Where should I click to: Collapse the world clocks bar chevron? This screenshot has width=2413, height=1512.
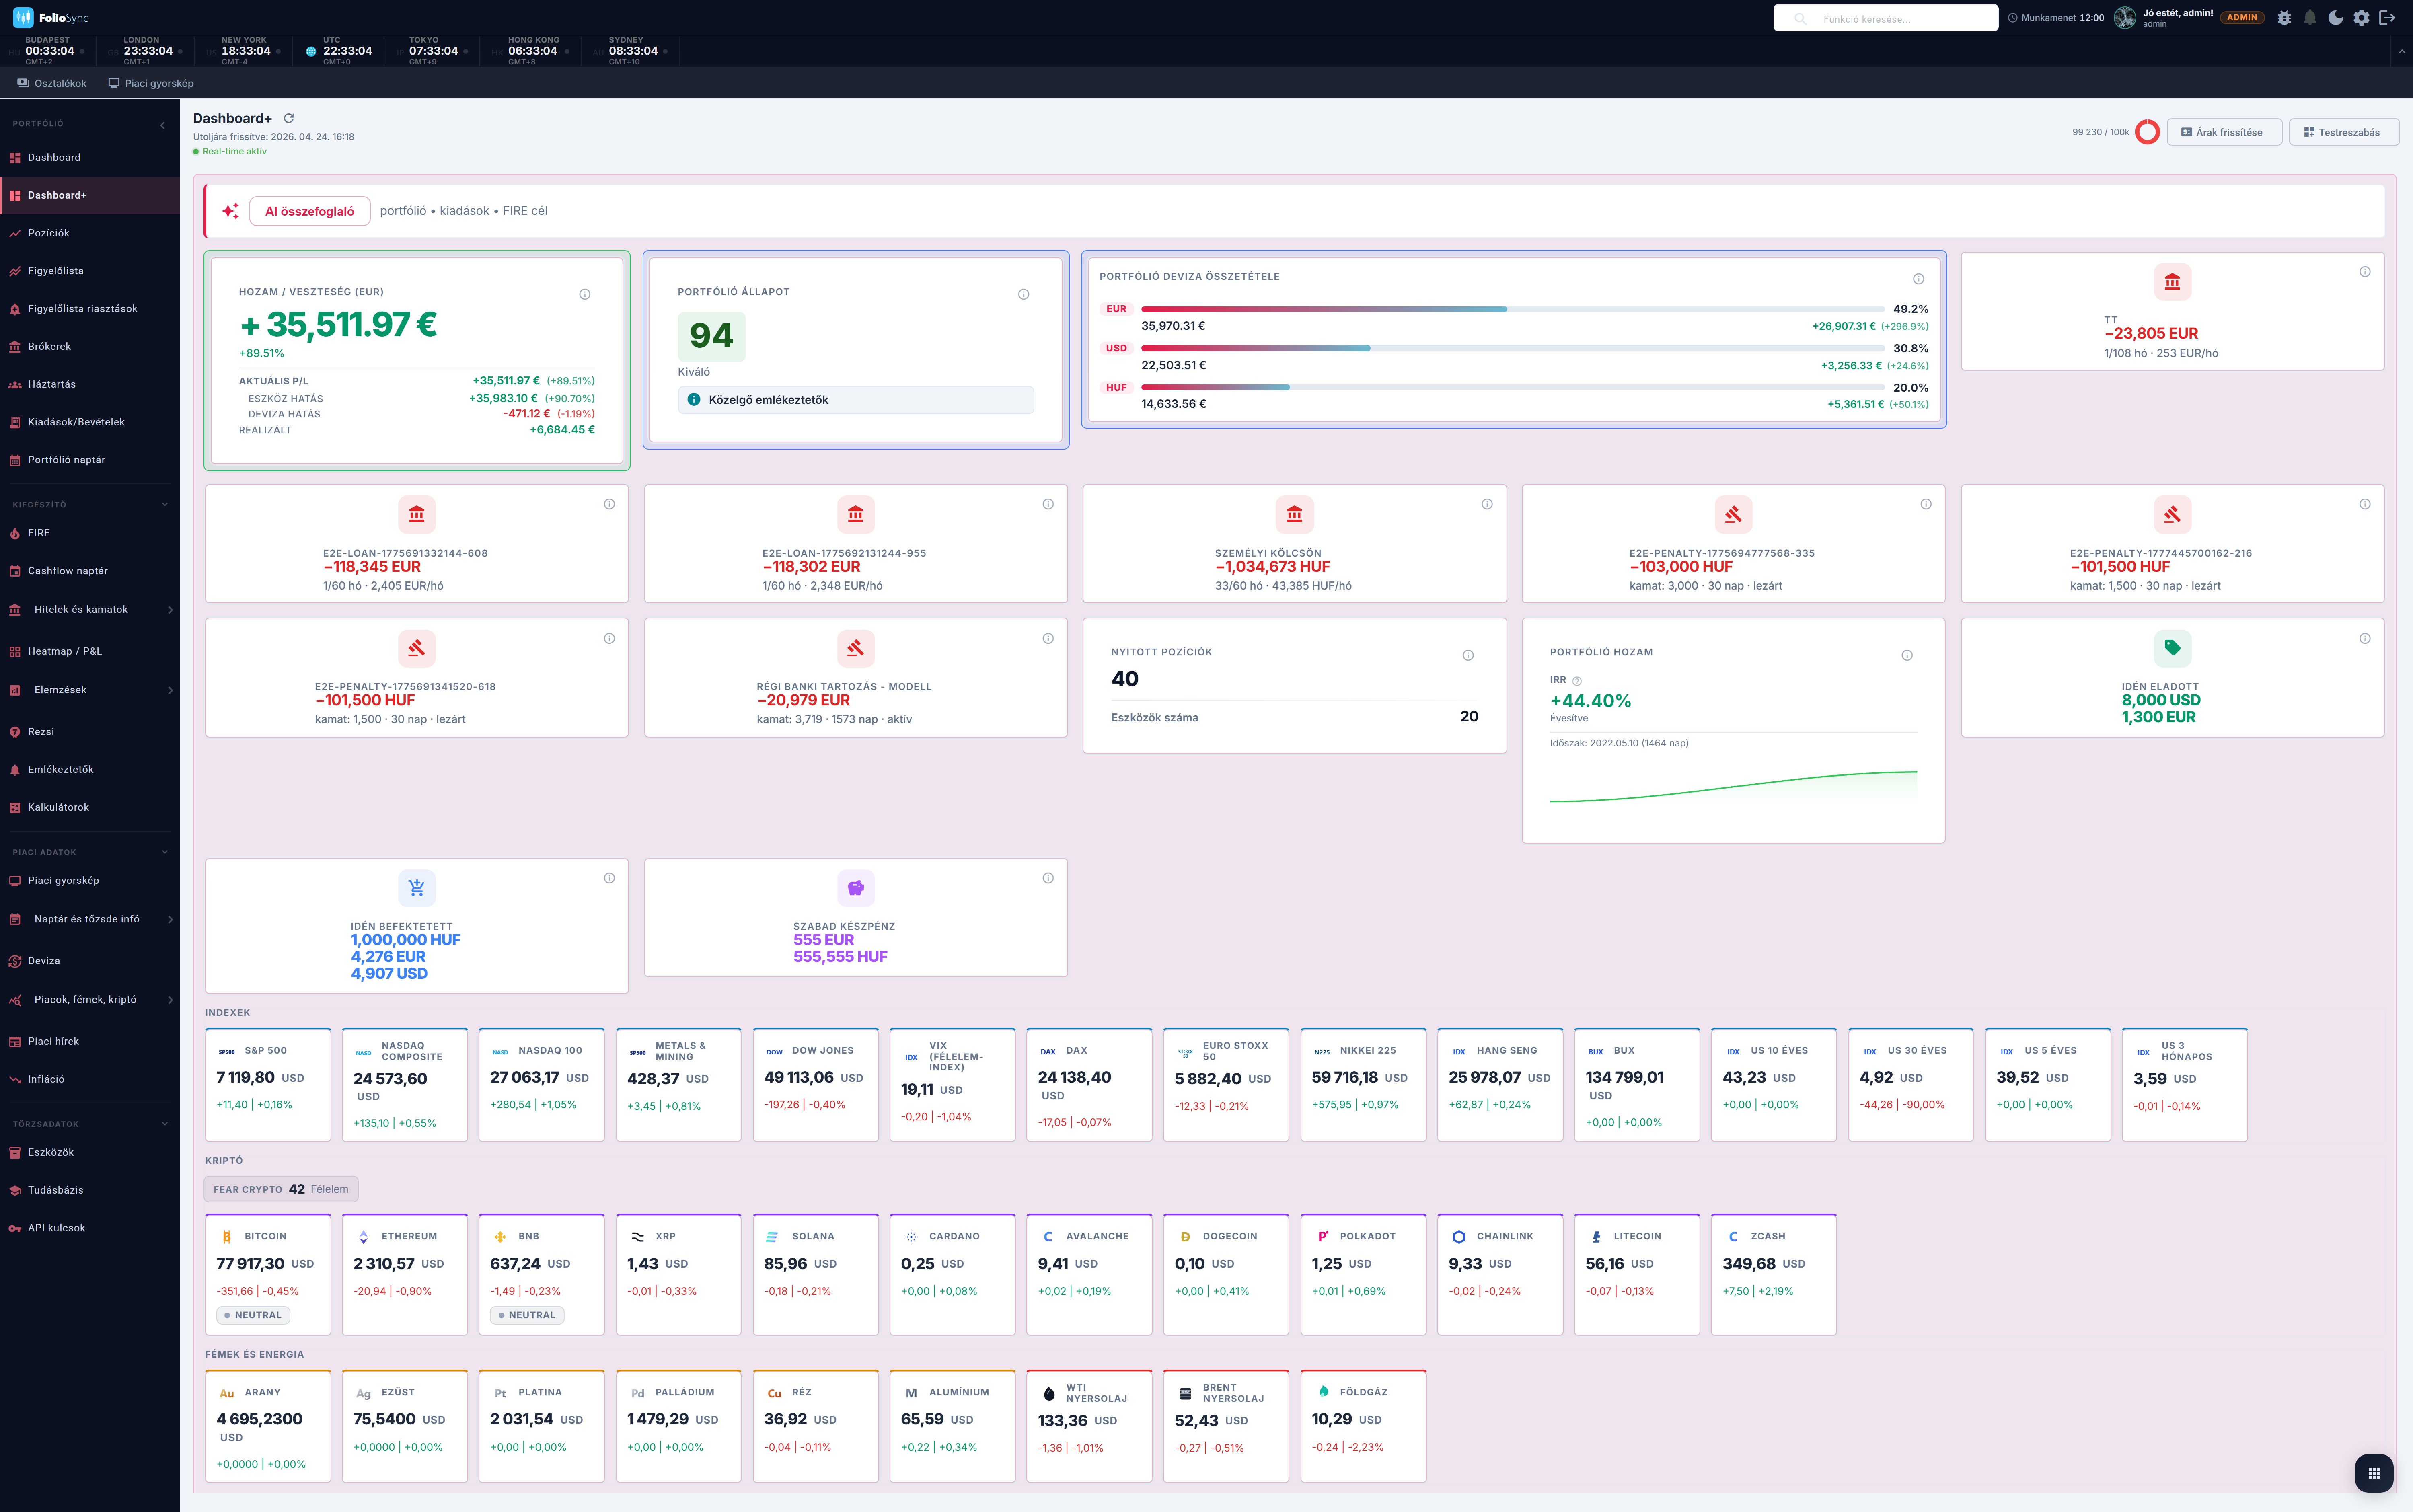[2402, 51]
